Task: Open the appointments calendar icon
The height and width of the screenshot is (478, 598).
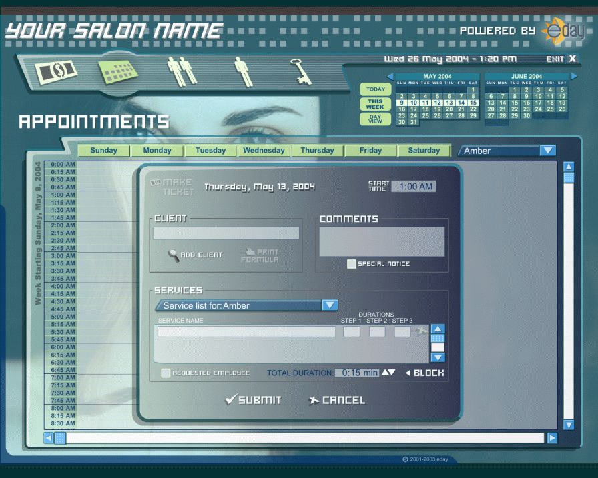Action: tap(119, 71)
